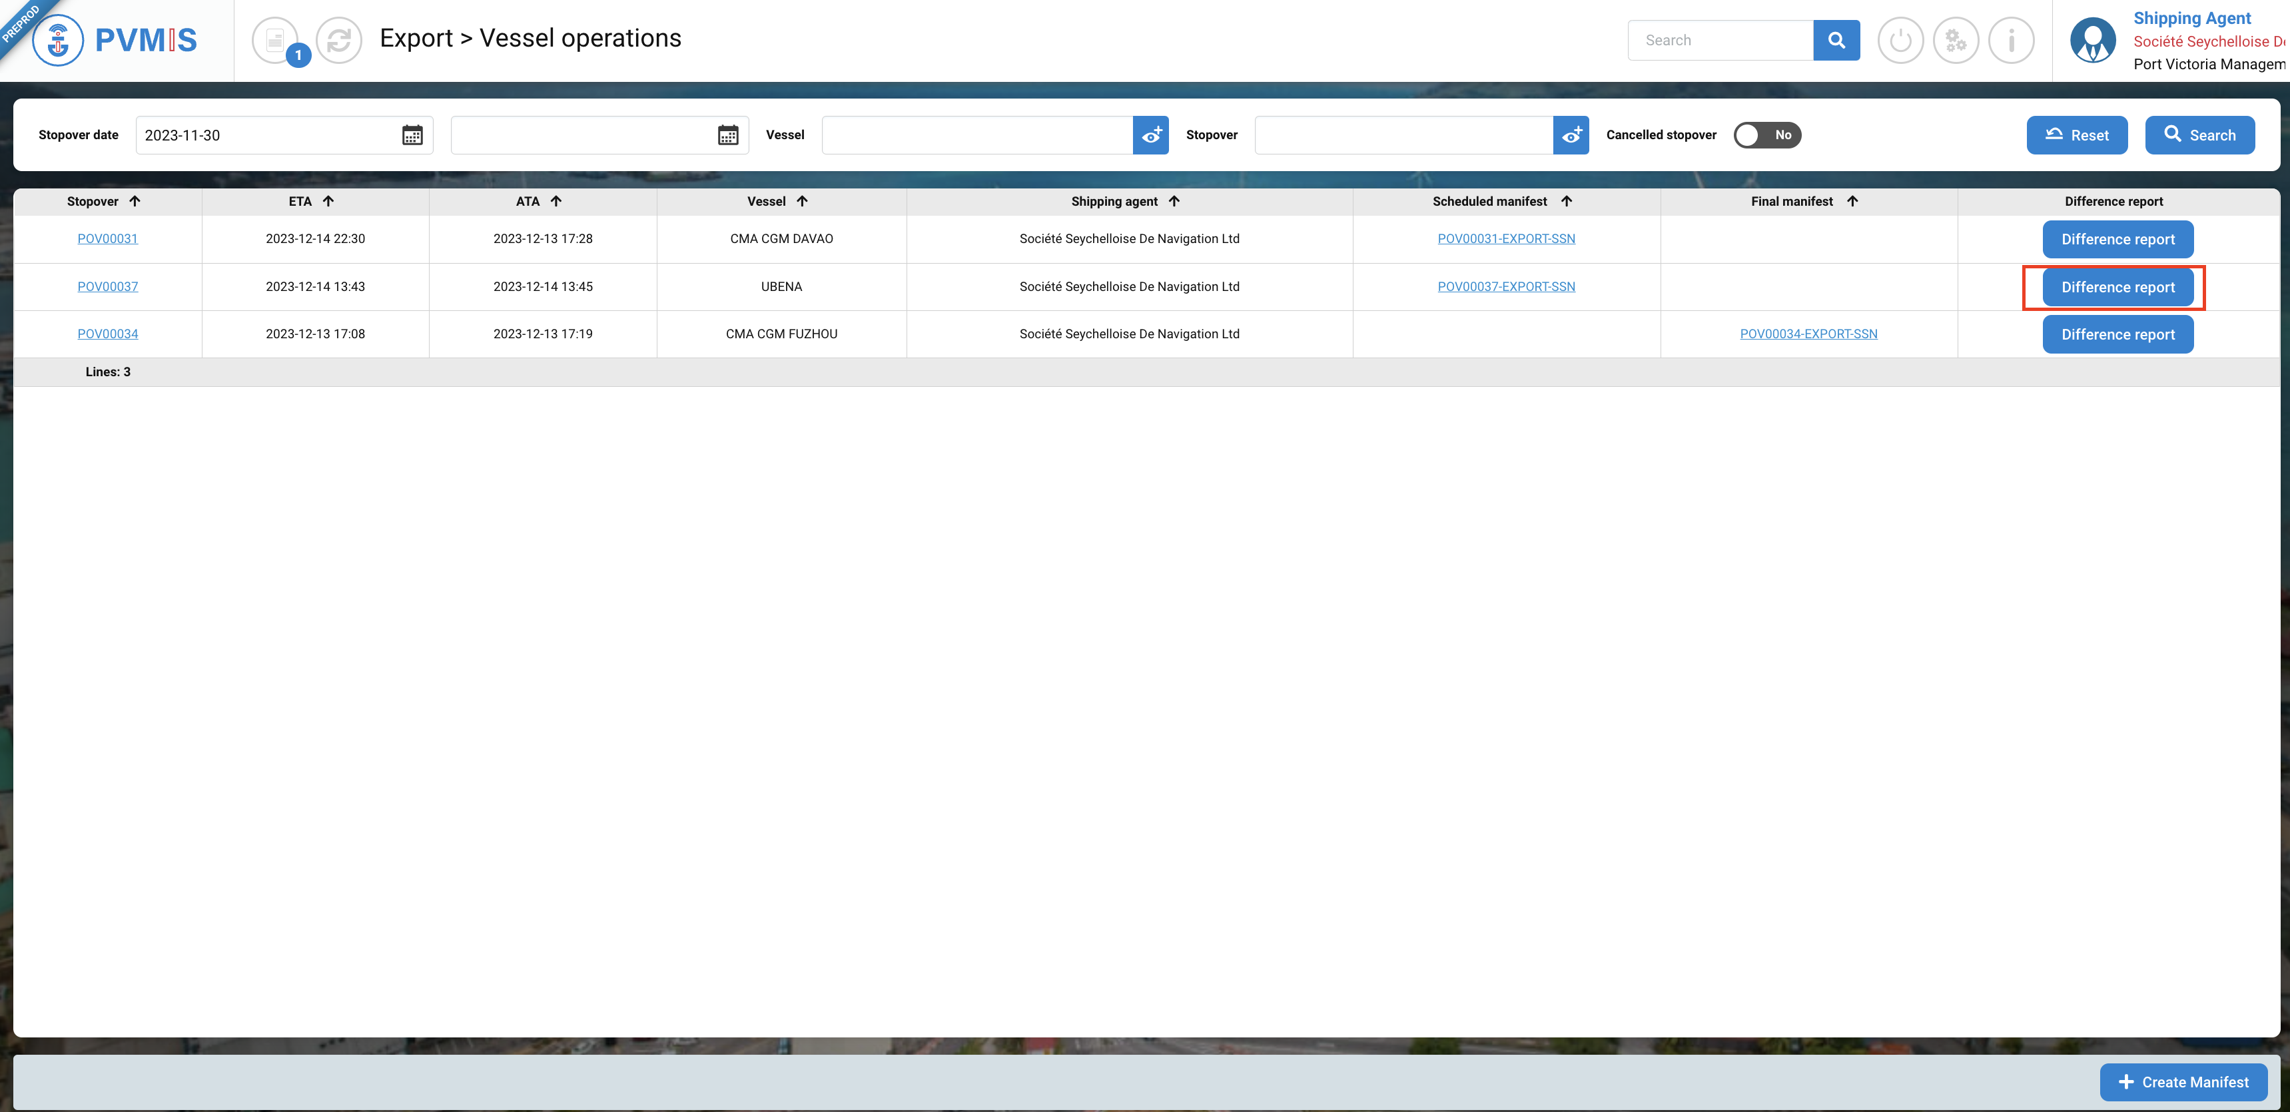This screenshot has height=1112, width=2290.
Task: Open calendar for second date field
Action: 727,135
